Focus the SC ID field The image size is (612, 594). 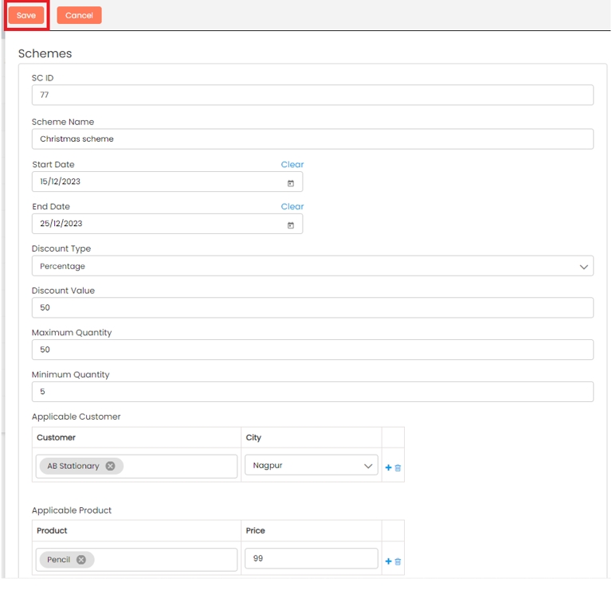pyautogui.click(x=312, y=95)
